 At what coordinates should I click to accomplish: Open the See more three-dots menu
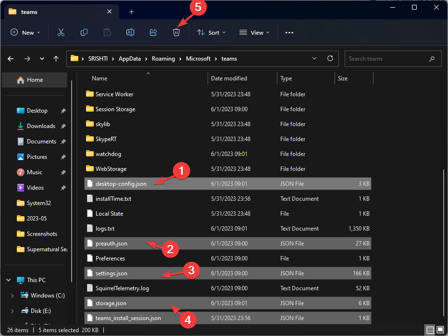pyautogui.click(x=289, y=32)
